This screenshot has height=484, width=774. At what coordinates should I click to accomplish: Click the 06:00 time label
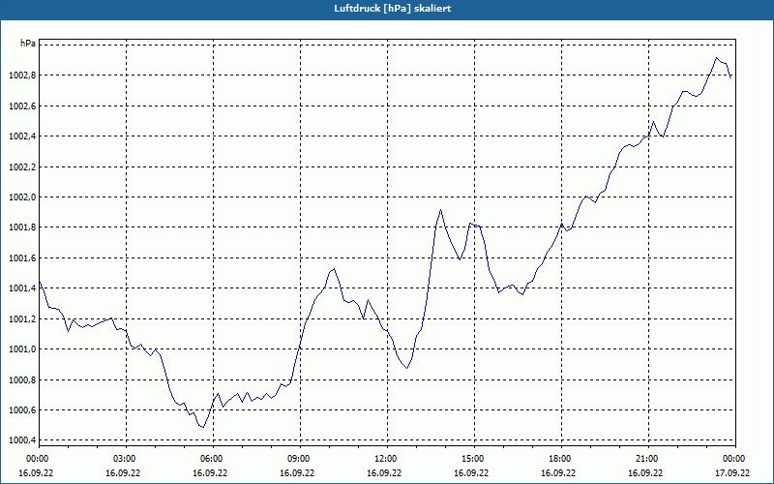point(213,459)
